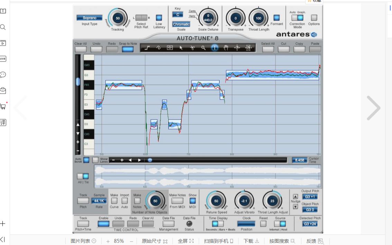The height and width of the screenshot is (245, 392).
Task: Toggle Low Latency mode
Action: (159, 18)
